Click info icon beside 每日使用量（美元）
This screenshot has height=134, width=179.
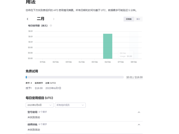pos(51,25)
